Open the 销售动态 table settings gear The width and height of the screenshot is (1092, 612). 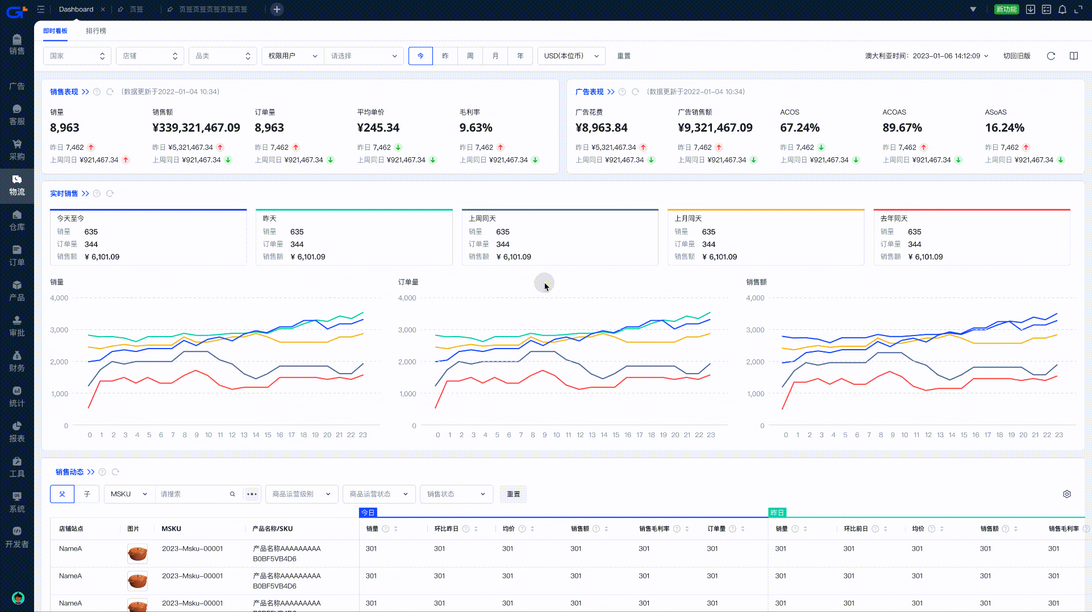click(1066, 494)
